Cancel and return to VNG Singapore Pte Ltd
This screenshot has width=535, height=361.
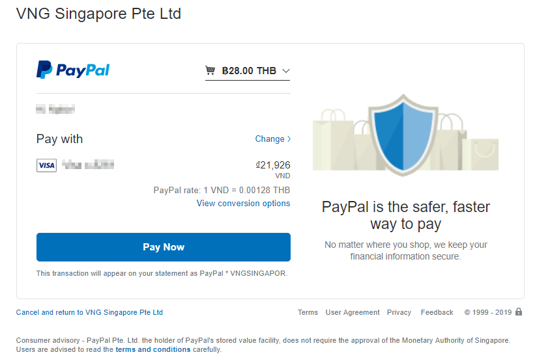89,312
